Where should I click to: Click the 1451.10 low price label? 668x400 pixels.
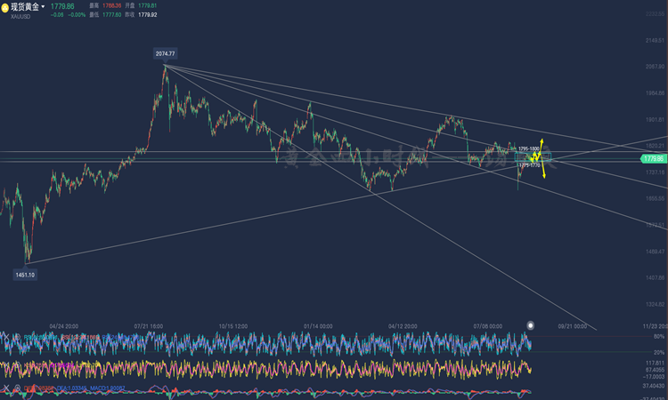tap(25, 276)
